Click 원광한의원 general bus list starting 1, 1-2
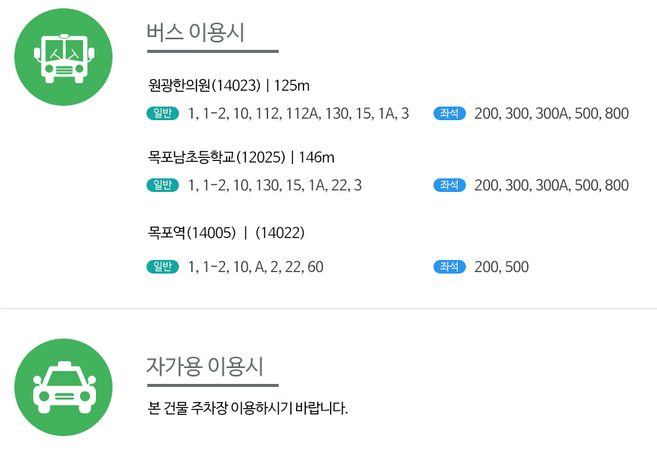657x461 pixels. point(298,113)
